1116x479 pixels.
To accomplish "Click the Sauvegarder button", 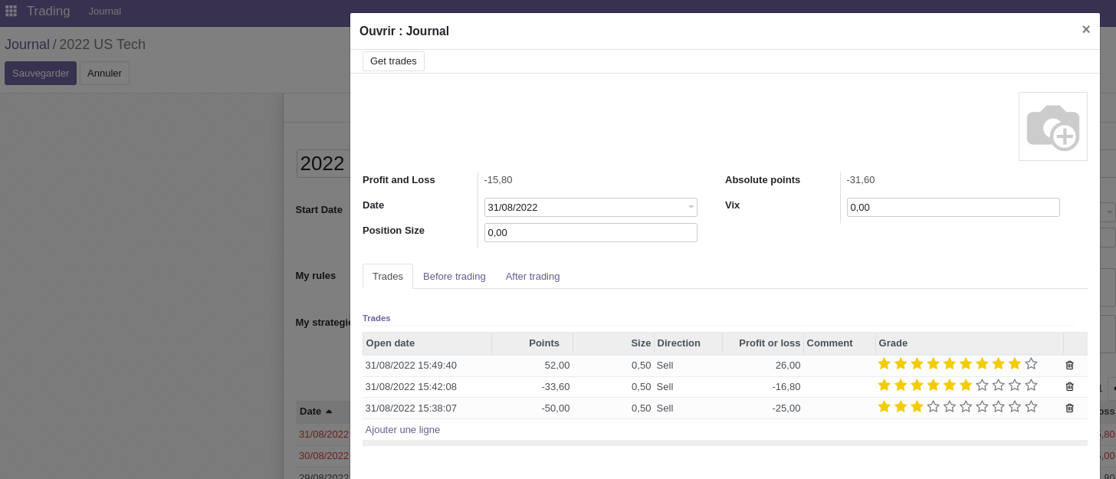I will click(x=41, y=74).
